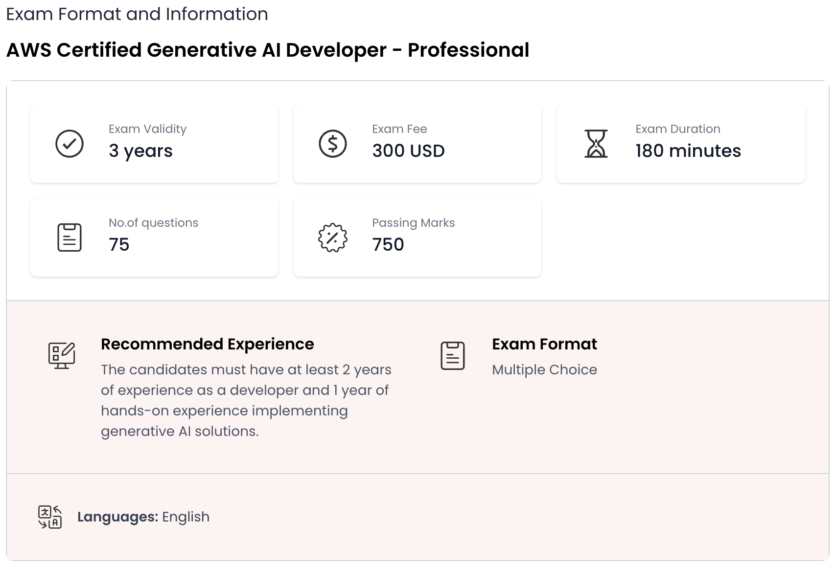
Task: Click the '300 USD' value
Action: click(x=408, y=151)
